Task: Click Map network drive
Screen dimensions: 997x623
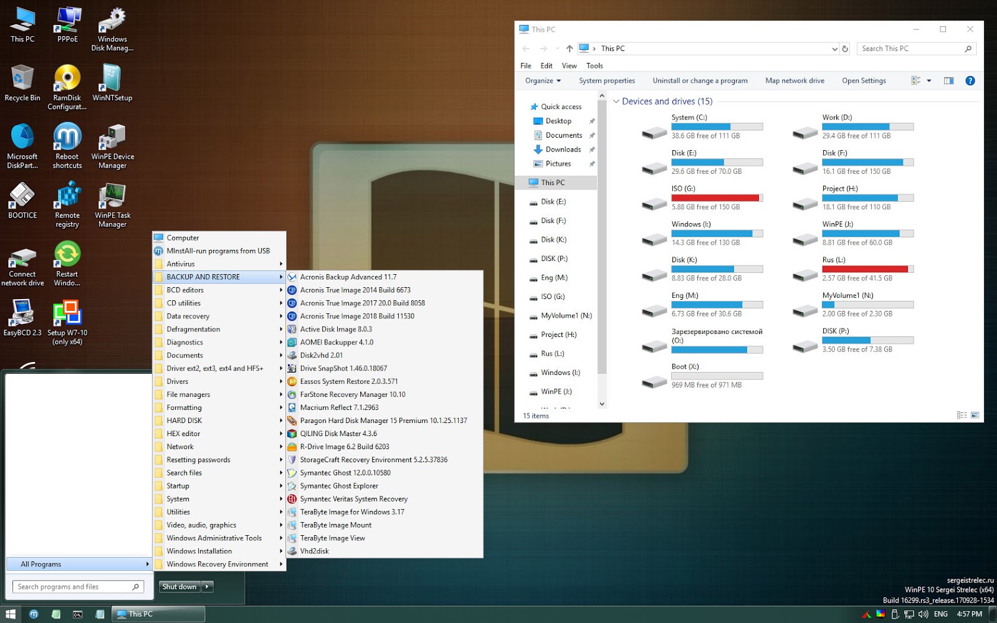Action: click(794, 80)
